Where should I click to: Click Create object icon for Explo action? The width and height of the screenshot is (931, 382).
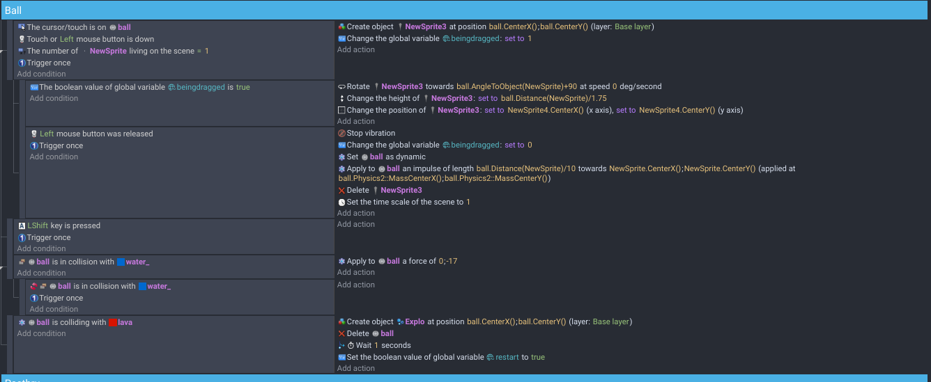341,321
